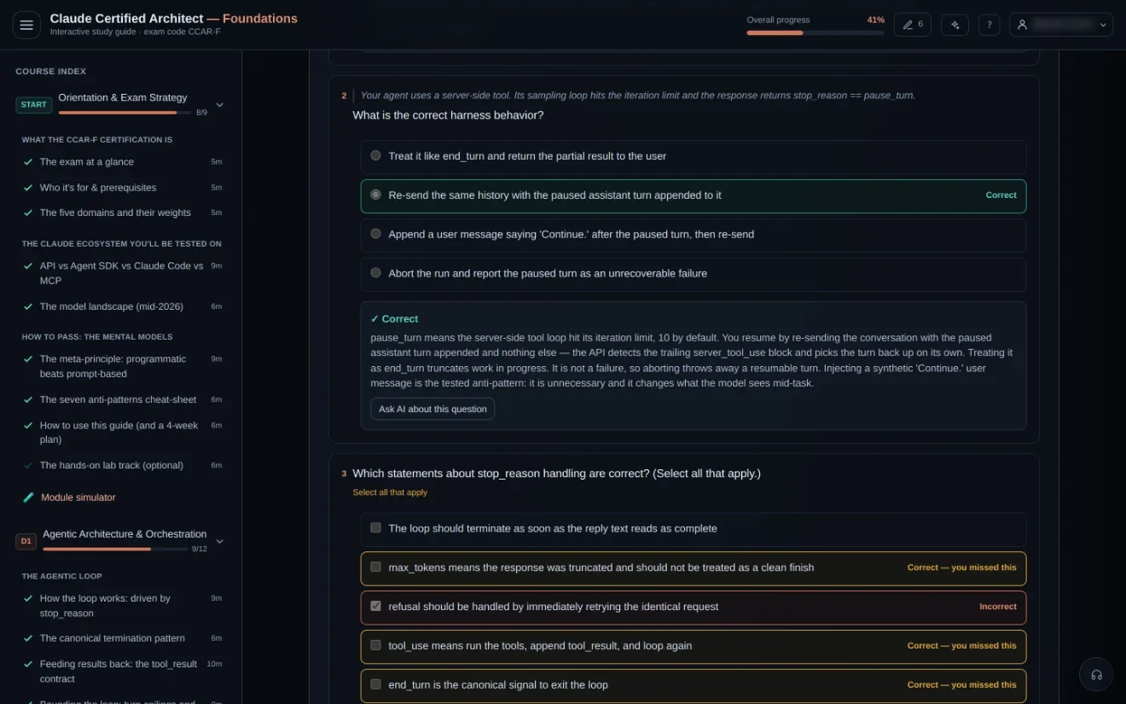This screenshot has height=704, width=1126.
Task: Open 'How to use this guide (and a 4-week plan)'
Action: (x=117, y=433)
